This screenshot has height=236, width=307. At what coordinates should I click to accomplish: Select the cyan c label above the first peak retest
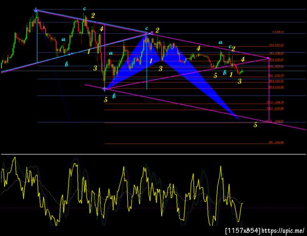point(84,8)
